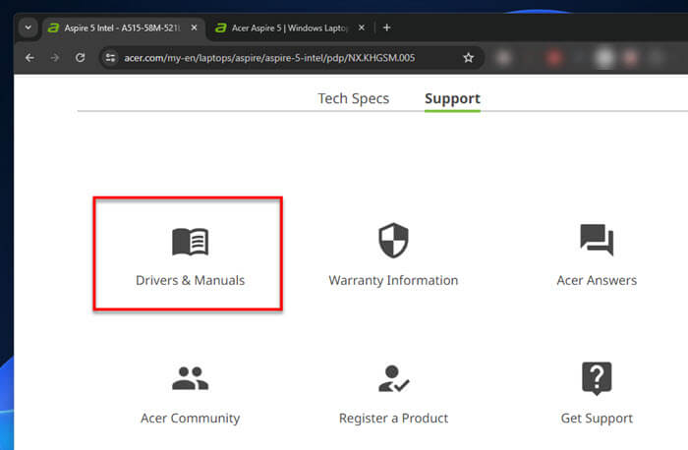Click the Warranty Information shield icon
The height and width of the screenshot is (450, 688).
coord(393,241)
